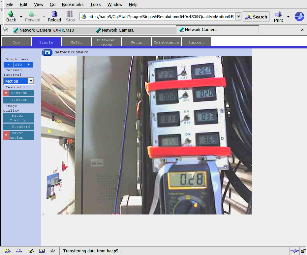Open the Maintenance tab
The height and width of the screenshot is (255, 307).
(166, 42)
